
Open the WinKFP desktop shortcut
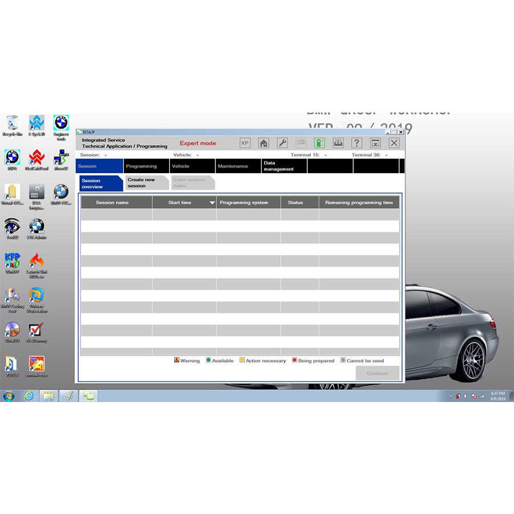12,262
